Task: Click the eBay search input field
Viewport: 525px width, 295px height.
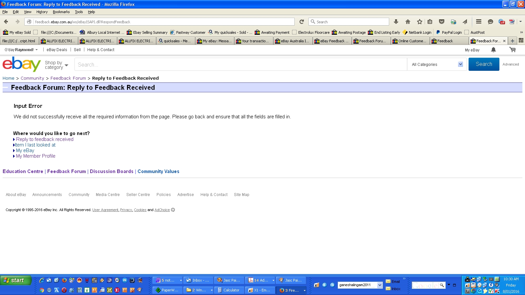Action: (241, 65)
